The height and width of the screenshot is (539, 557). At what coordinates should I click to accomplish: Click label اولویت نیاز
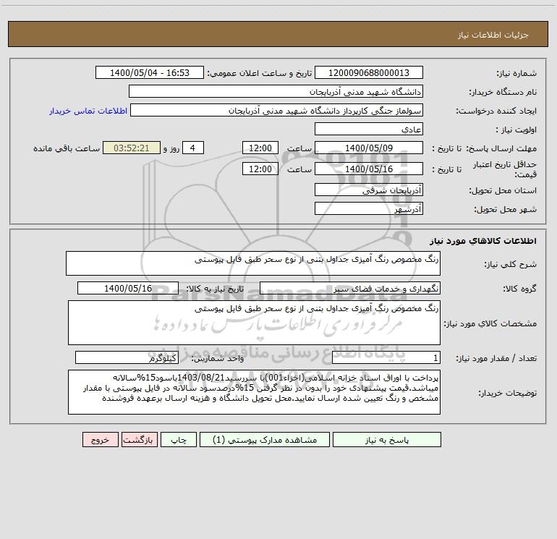[x=516, y=130]
